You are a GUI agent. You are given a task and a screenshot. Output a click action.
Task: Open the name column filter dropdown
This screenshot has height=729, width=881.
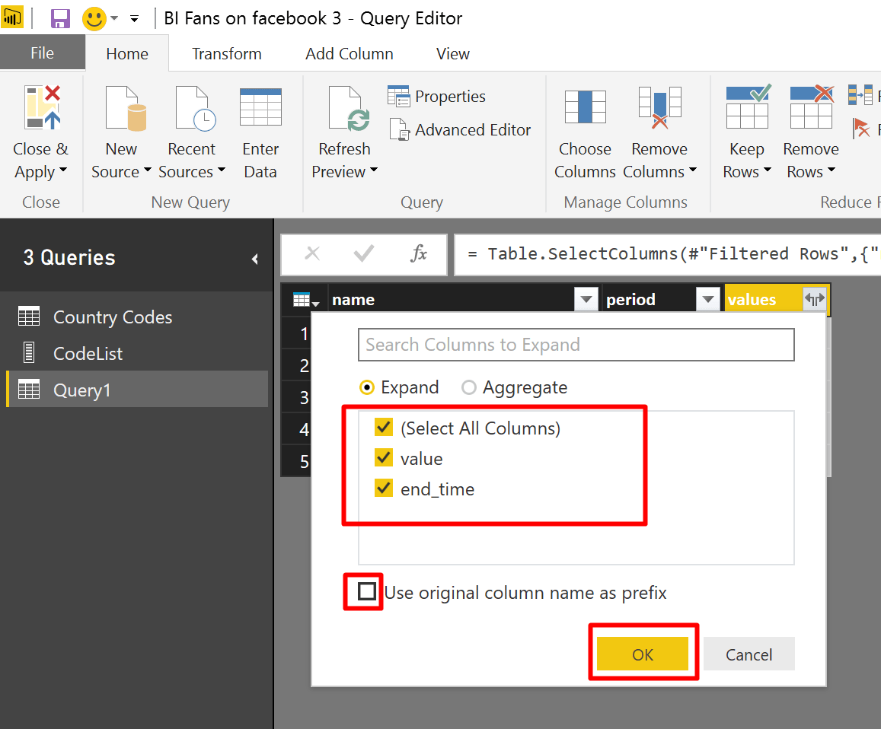pos(586,299)
